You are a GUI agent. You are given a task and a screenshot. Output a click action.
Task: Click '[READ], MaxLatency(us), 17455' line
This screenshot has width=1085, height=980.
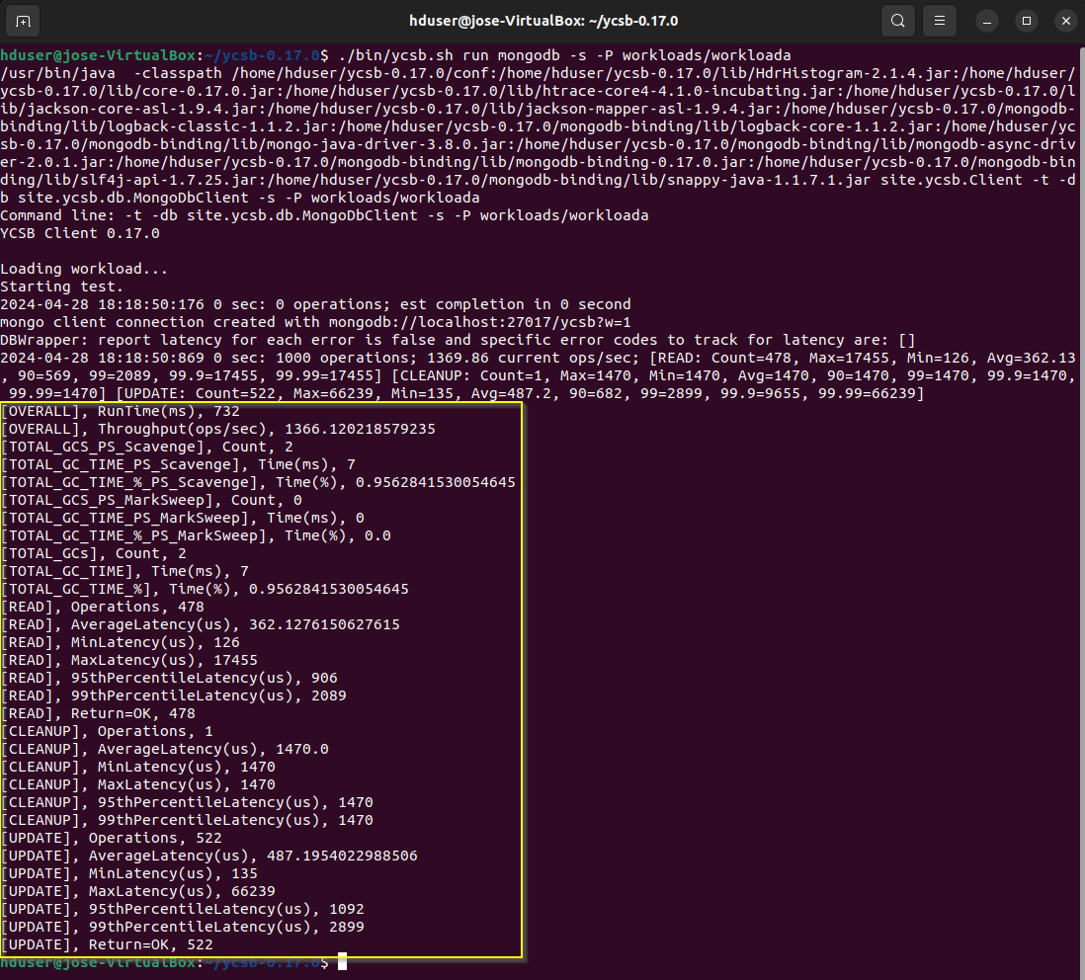[129, 661]
